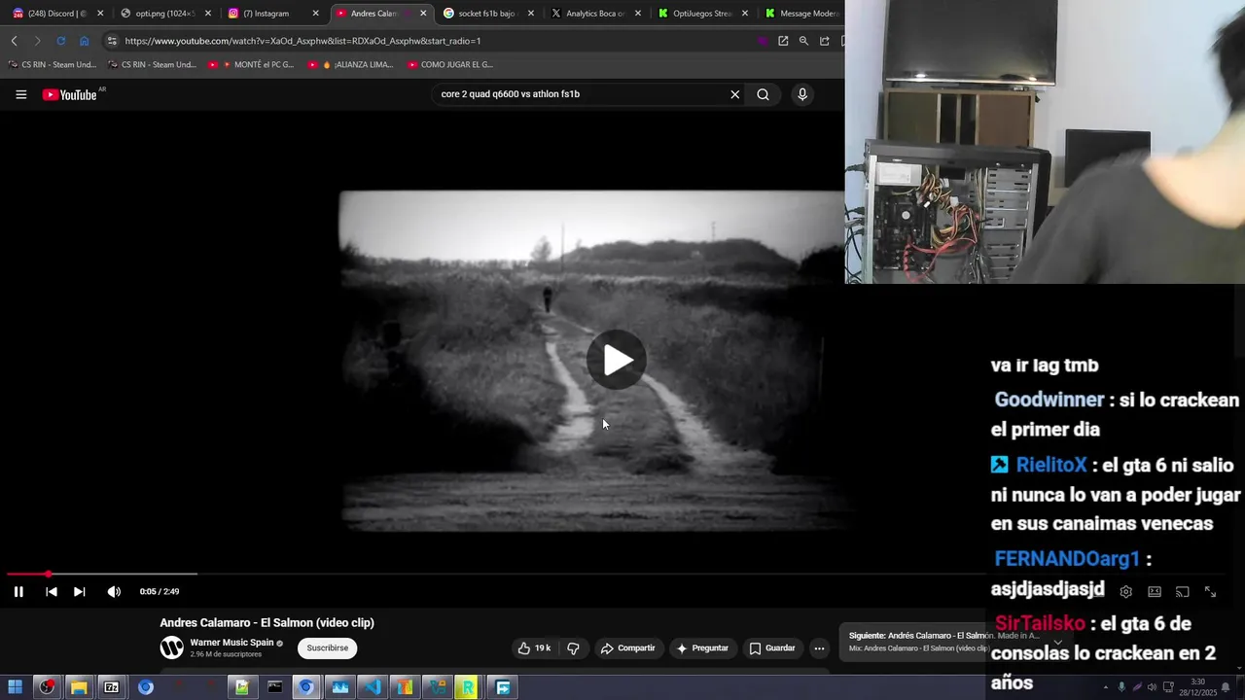Toggle theater mode in the player
The image size is (1245, 700).
click(1155, 591)
